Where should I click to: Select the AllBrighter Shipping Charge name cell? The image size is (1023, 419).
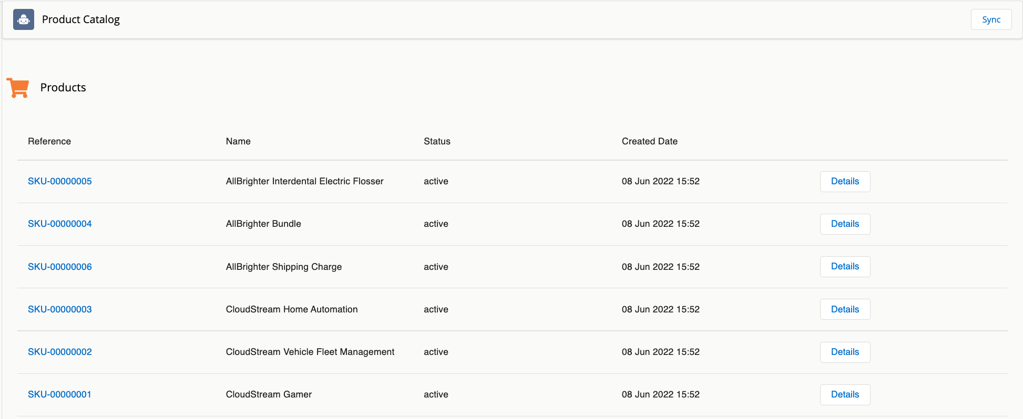284,267
